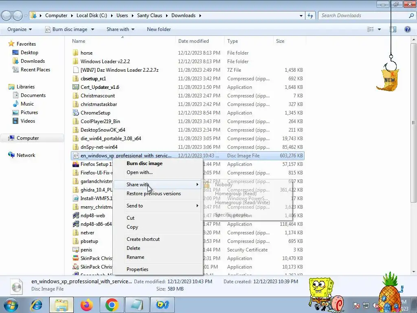The image size is (417, 313).
Task: Click the New folder button
Action: [x=159, y=29]
